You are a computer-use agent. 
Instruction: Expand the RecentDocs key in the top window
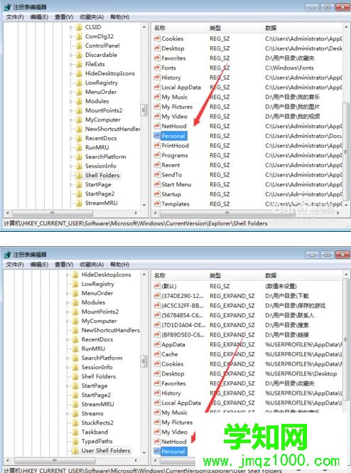[x=71, y=139]
